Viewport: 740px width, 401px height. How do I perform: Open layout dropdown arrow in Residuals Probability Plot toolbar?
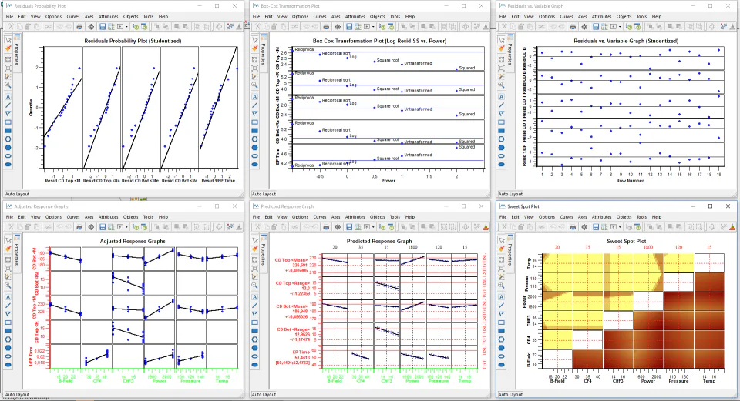126,27
